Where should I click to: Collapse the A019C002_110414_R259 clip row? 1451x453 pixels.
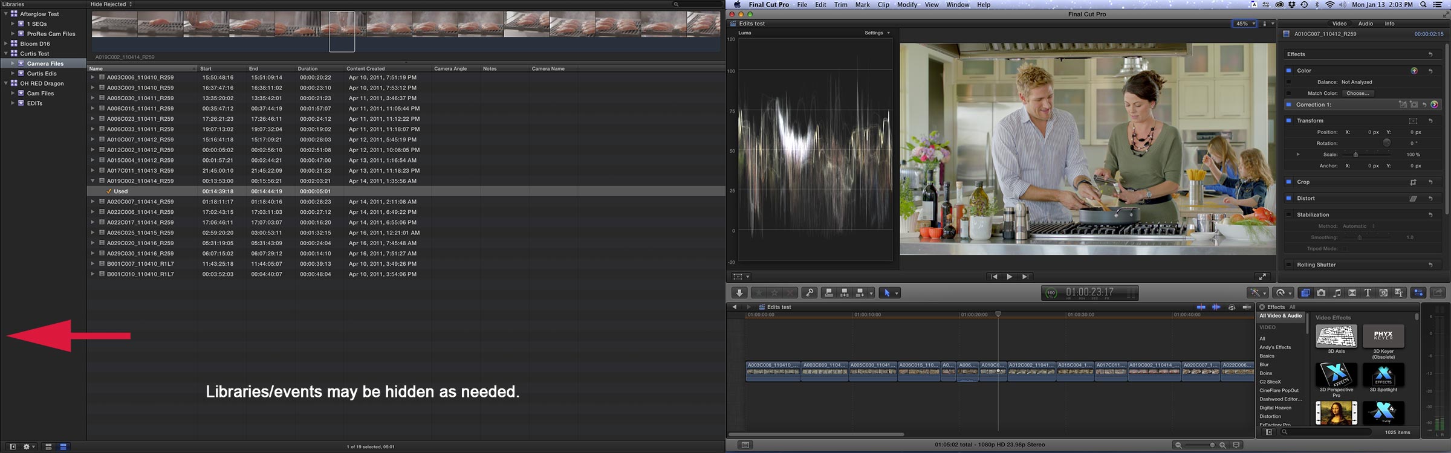pyautogui.click(x=93, y=181)
